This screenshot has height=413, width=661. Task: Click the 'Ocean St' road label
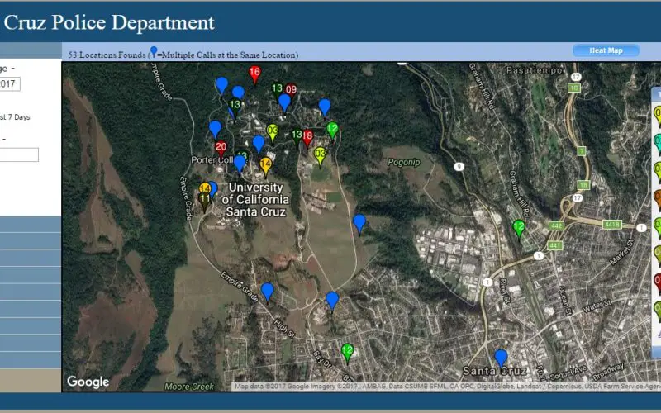pyautogui.click(x=564, y=301)
